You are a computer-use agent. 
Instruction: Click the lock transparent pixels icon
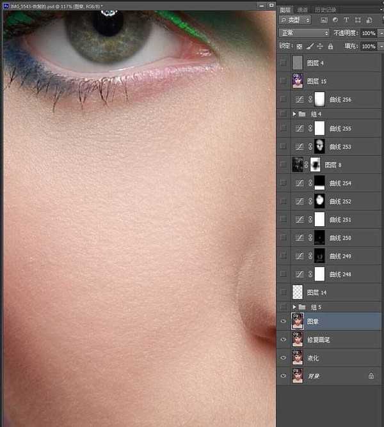click(x=300, y=47)
